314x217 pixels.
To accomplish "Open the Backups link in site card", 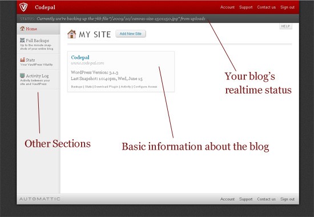I will click(77, 87).
